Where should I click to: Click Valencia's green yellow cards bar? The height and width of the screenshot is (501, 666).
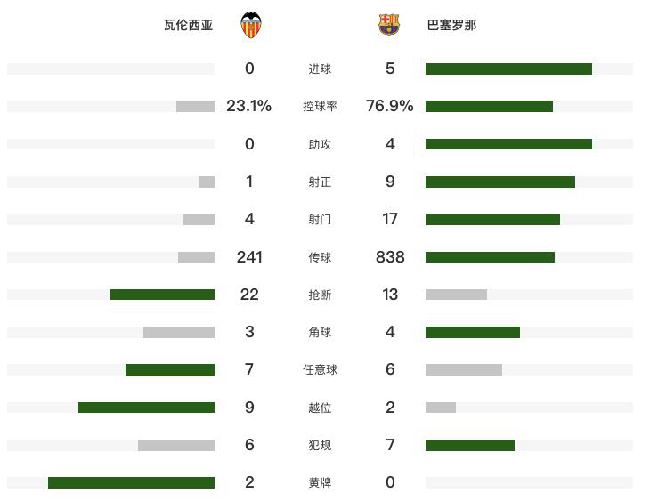pyautogui.click(x=131, y=482)
